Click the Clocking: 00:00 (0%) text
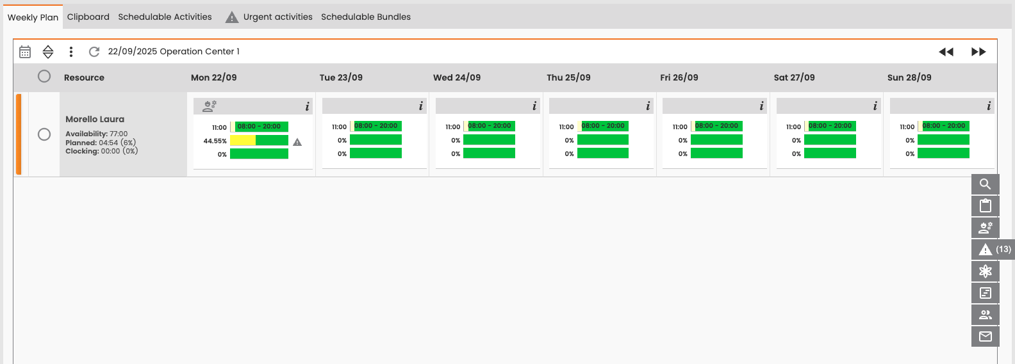 click(x=102, y=151)
